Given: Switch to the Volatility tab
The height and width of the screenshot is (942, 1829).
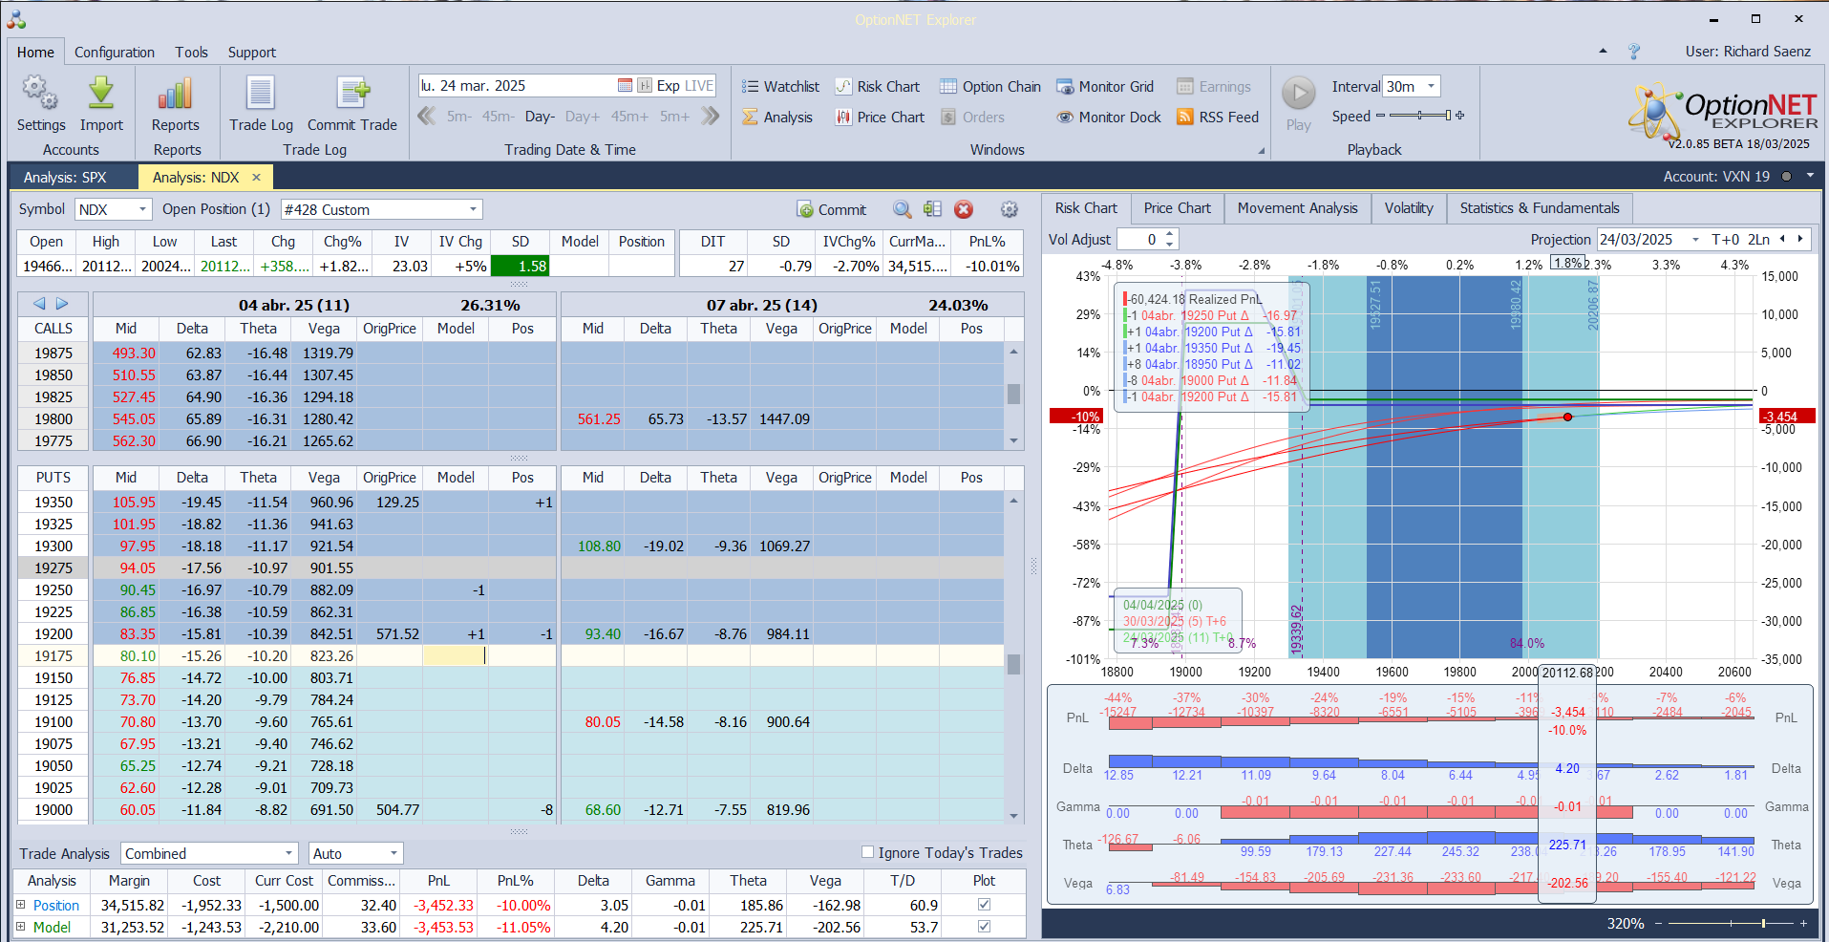Looking at the screenshot, I should coord(1409,207).
